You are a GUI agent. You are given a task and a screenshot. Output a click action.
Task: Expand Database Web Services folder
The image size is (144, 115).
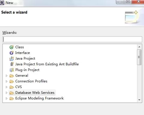click(7, 93)
